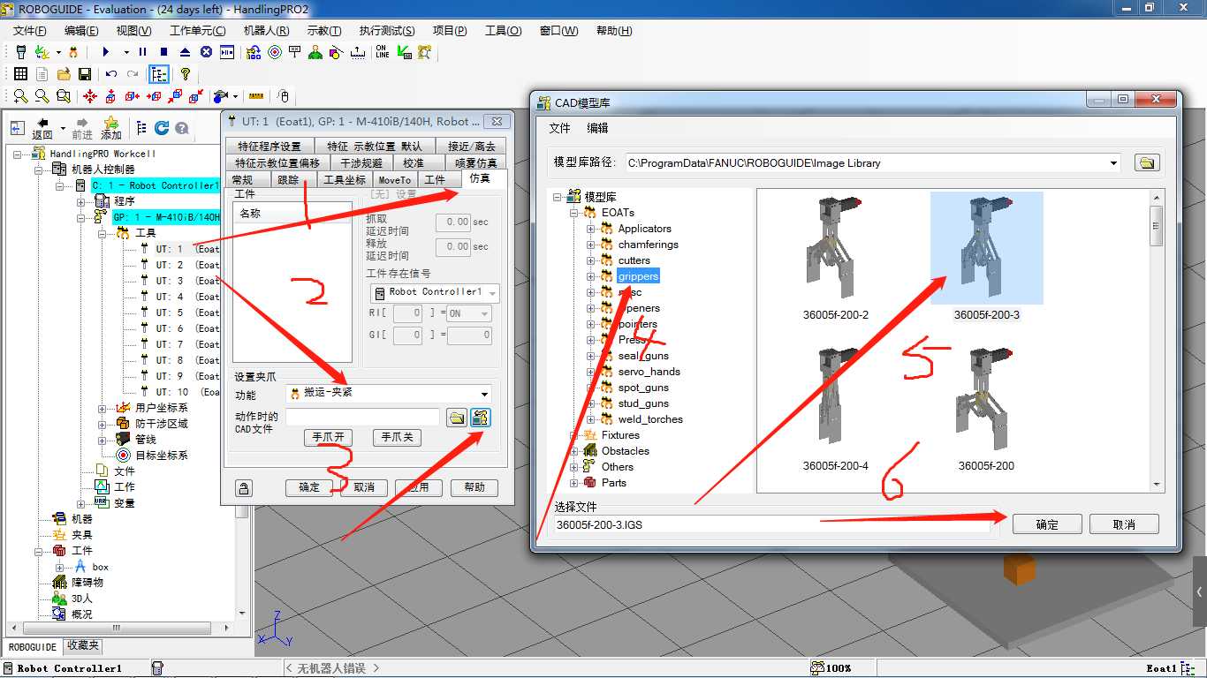The width and height of the screenshot is (1207, 678).
Task: Expand the Applicators folder
Action: click(x=591, y=229)
